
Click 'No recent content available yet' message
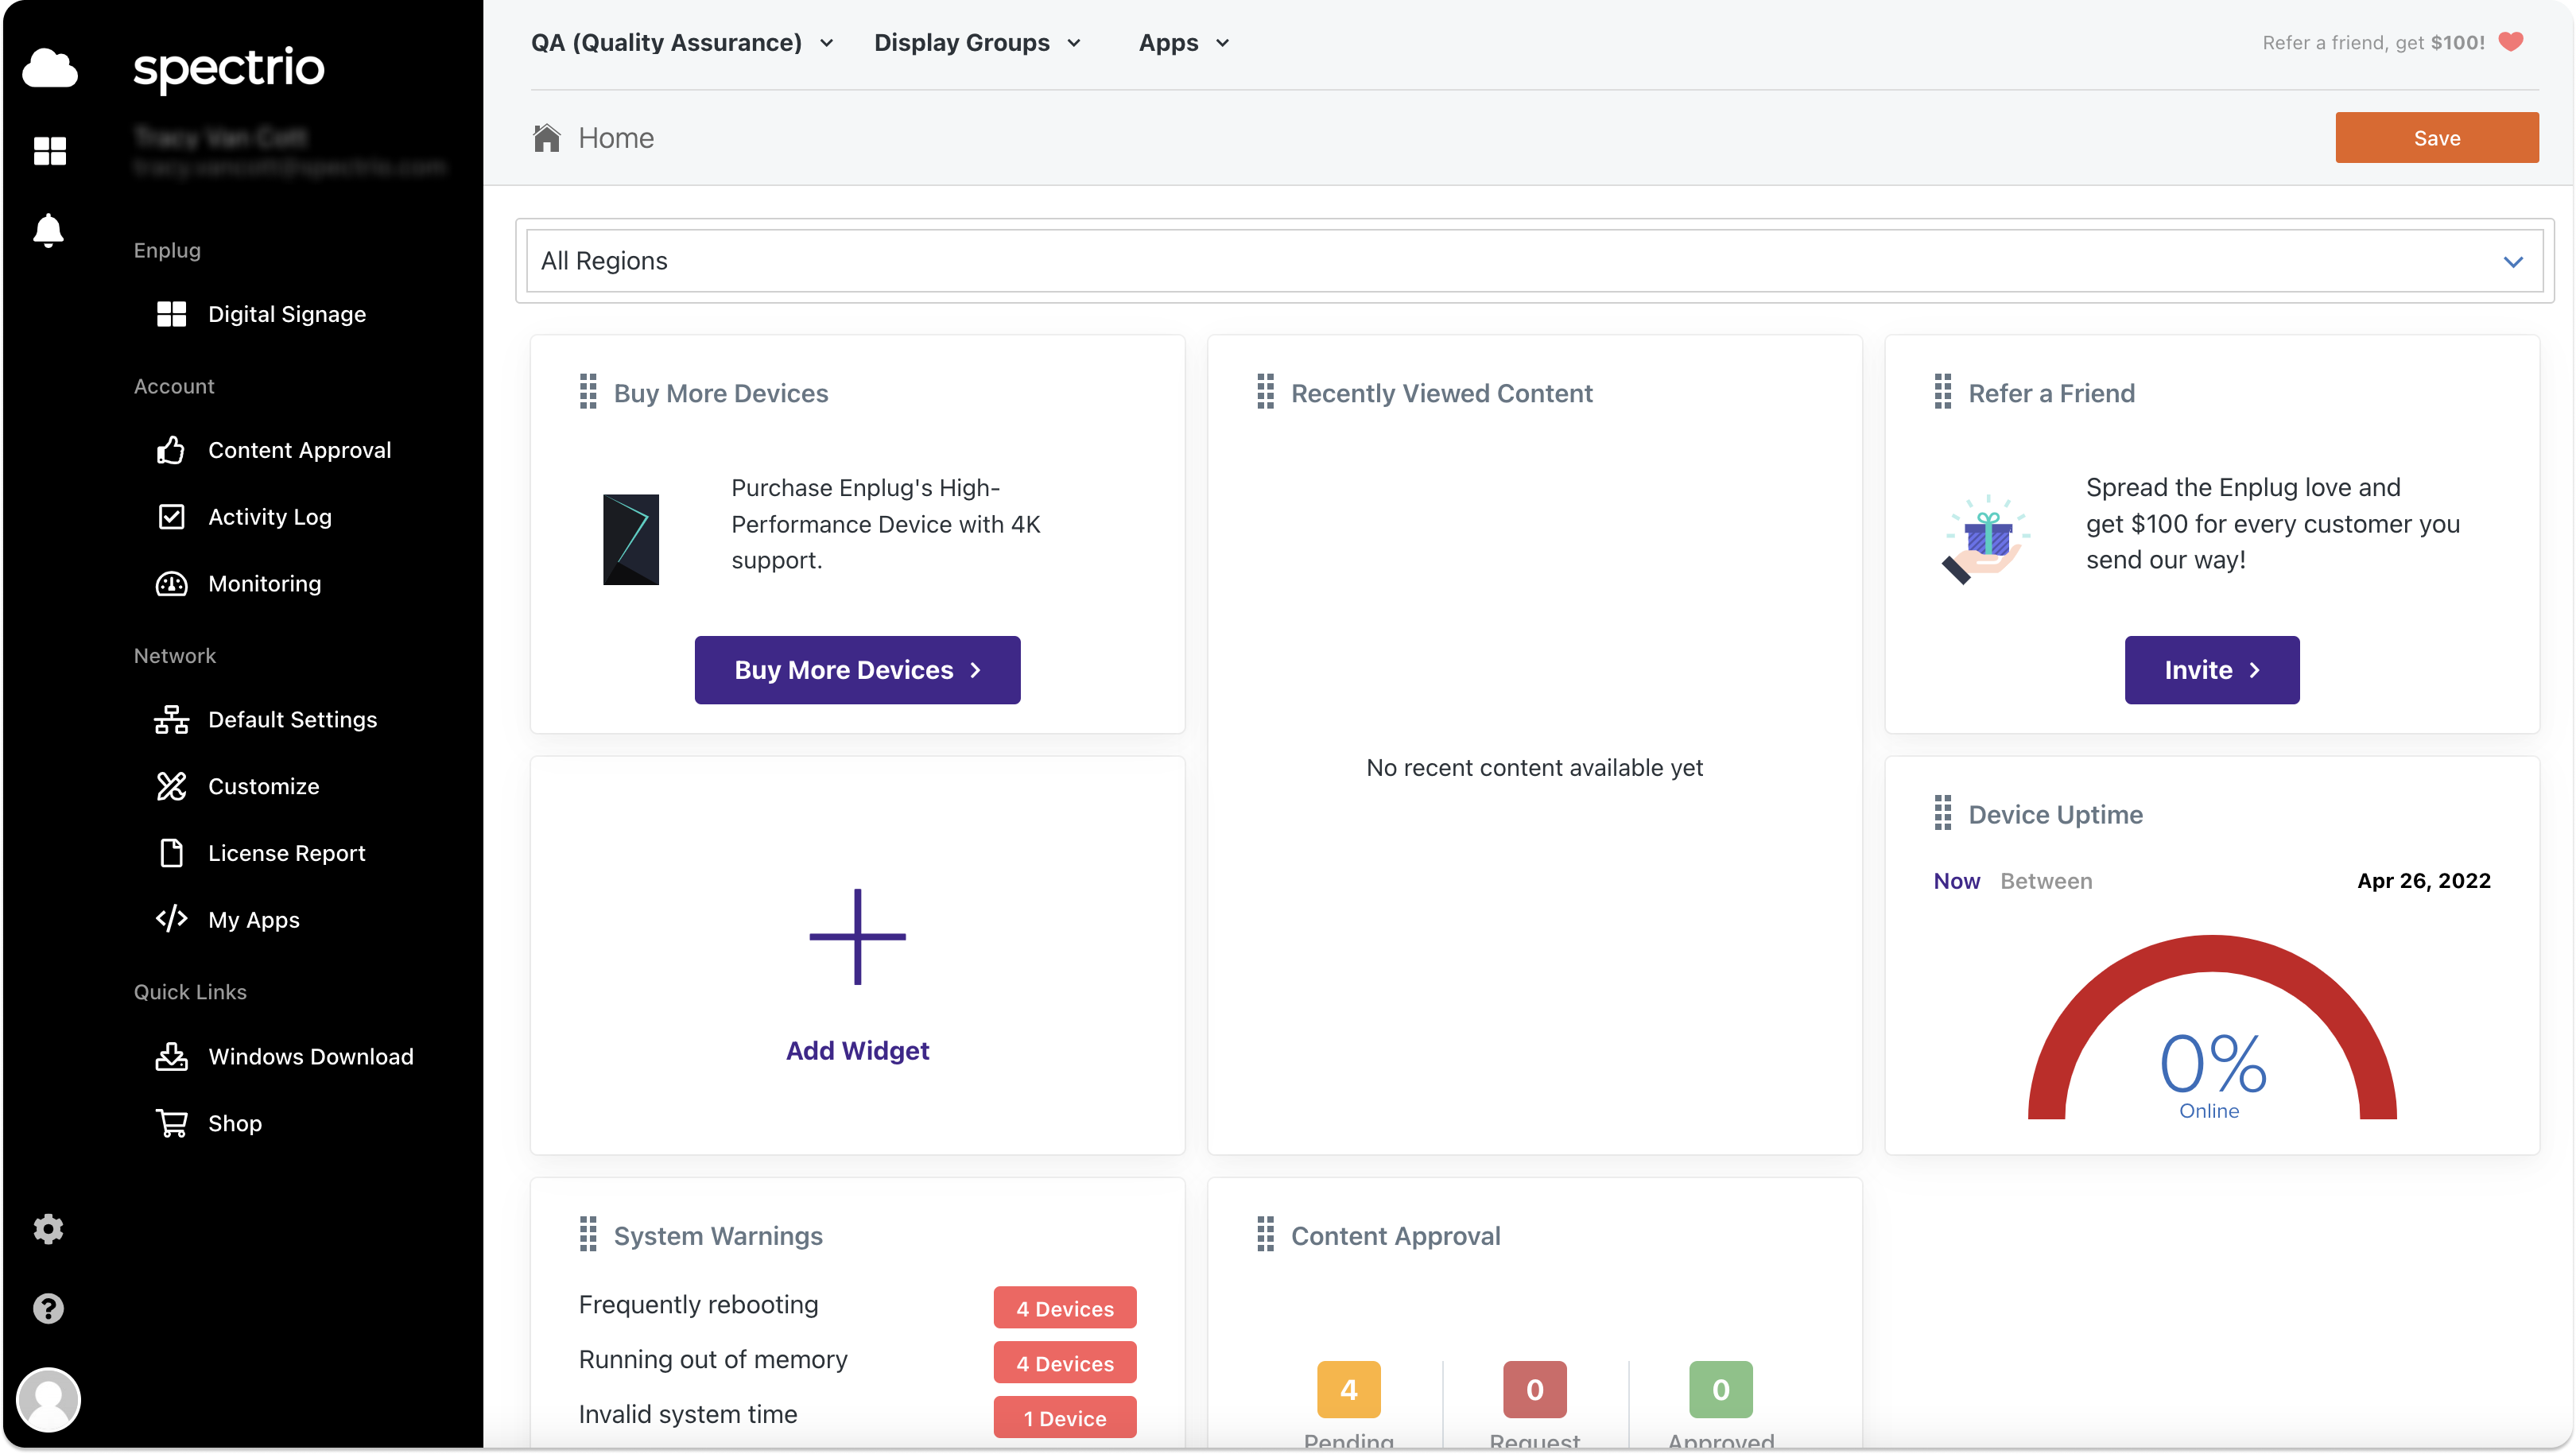1534,768
